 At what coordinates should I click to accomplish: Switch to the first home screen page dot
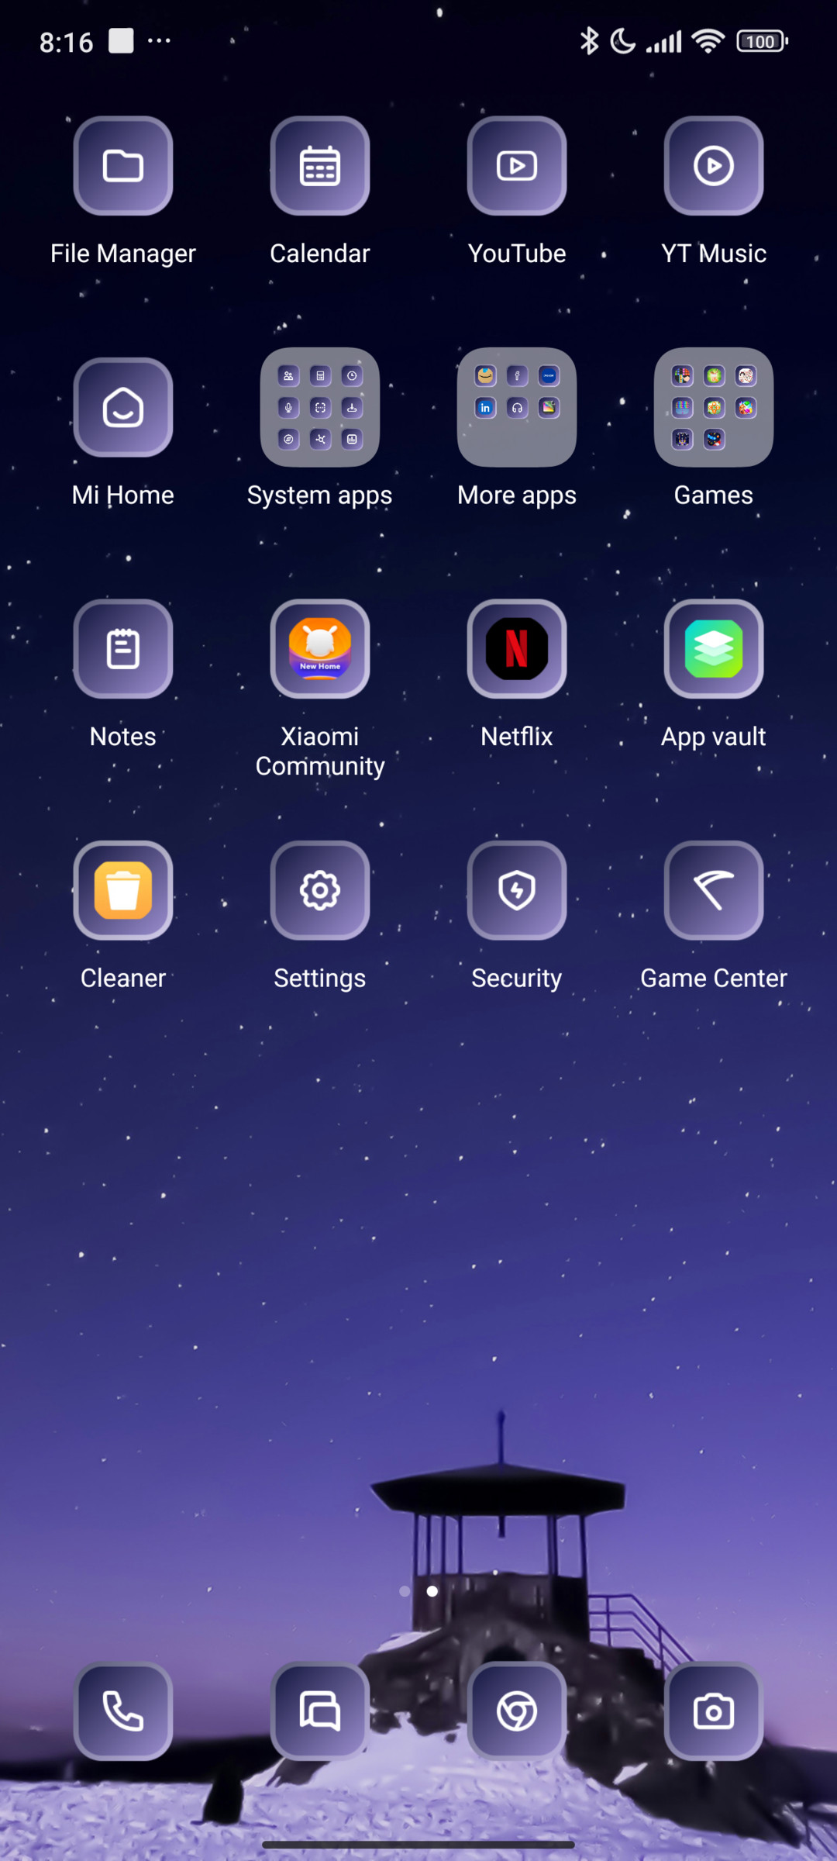(x=405, y=1591)
